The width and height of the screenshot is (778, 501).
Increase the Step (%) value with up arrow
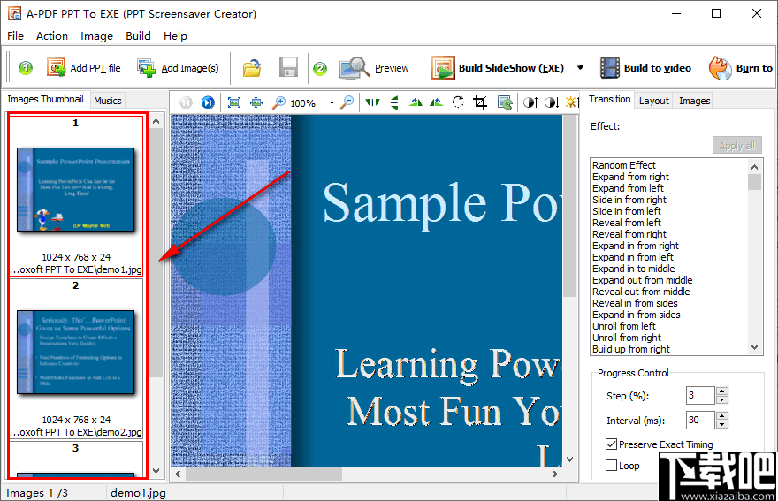pos(722,391)
